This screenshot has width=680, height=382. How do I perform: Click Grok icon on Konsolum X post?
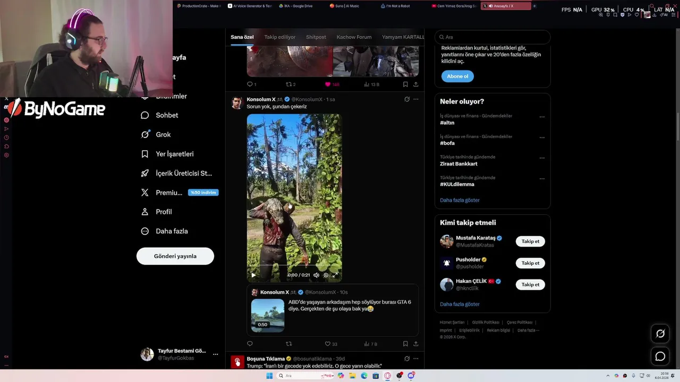coord(407,99)
